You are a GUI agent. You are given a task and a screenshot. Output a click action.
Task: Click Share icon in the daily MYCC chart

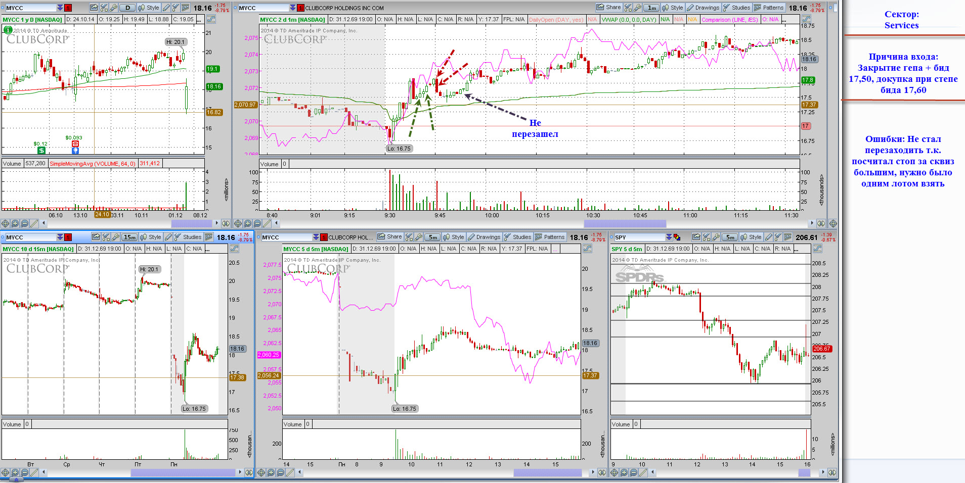[x=94, y=8]
